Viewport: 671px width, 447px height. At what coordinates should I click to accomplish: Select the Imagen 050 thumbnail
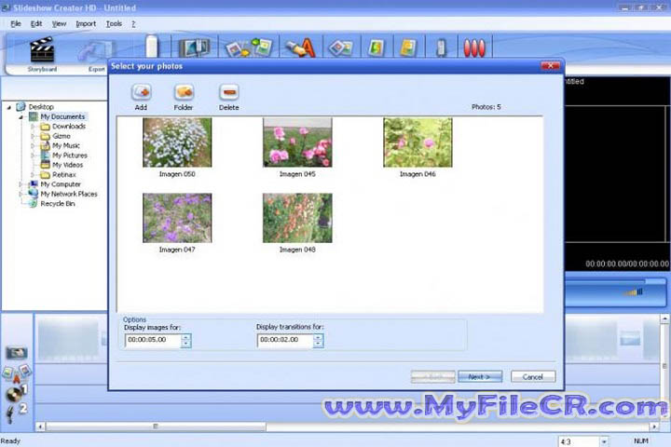point(177,142)
